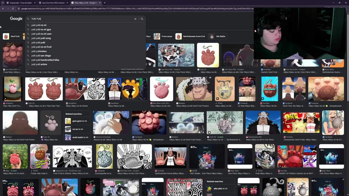The width and height of the screenshot is (349, 196).
Task: Choose suggestion yuki yuki no mi fruit
Action: 85,47
